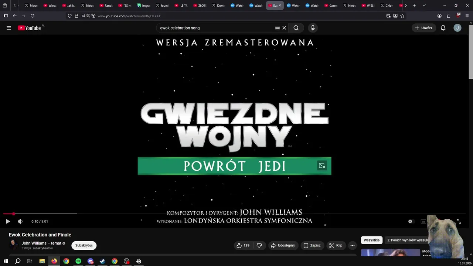This screenshot has width=473, height=266.
Task: Open Spotify from the taskbar
Action: click(78, 261)
